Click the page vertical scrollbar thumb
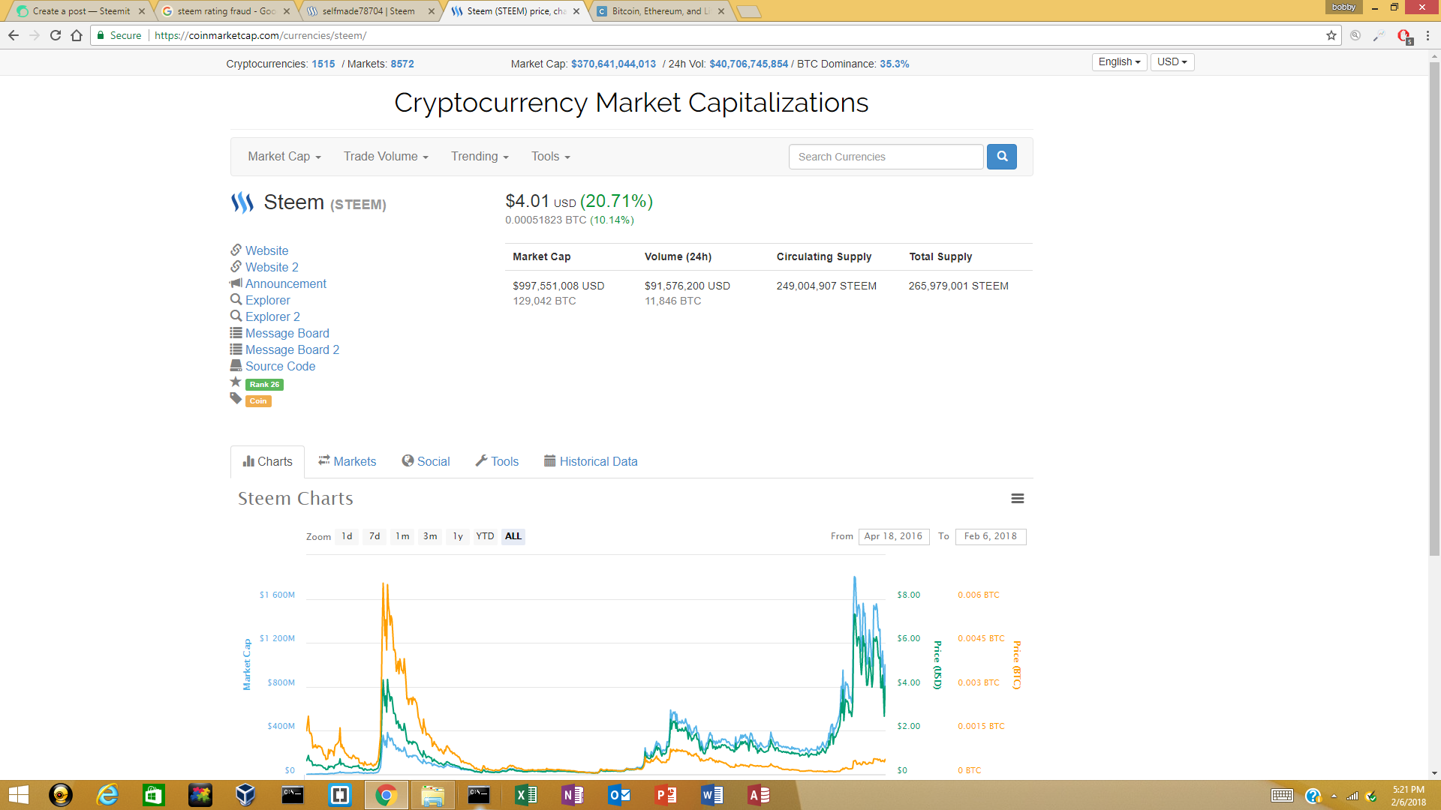 click(1434, 307)
